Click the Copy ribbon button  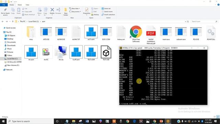pyautogui.click(x=13, y=11)
